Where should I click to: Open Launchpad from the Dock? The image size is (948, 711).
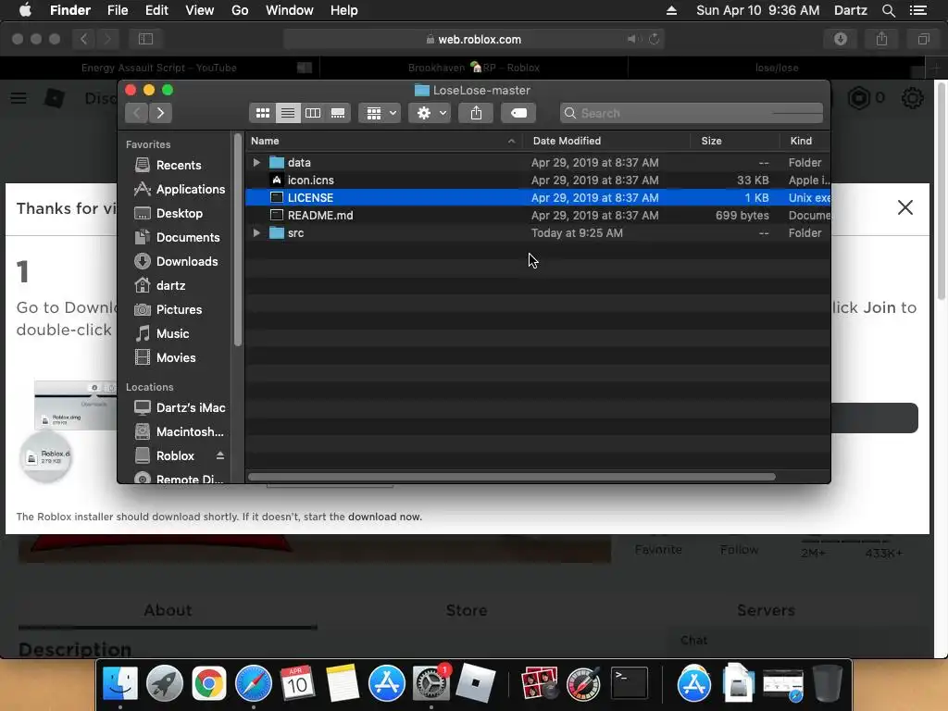[x=165, y=684]
